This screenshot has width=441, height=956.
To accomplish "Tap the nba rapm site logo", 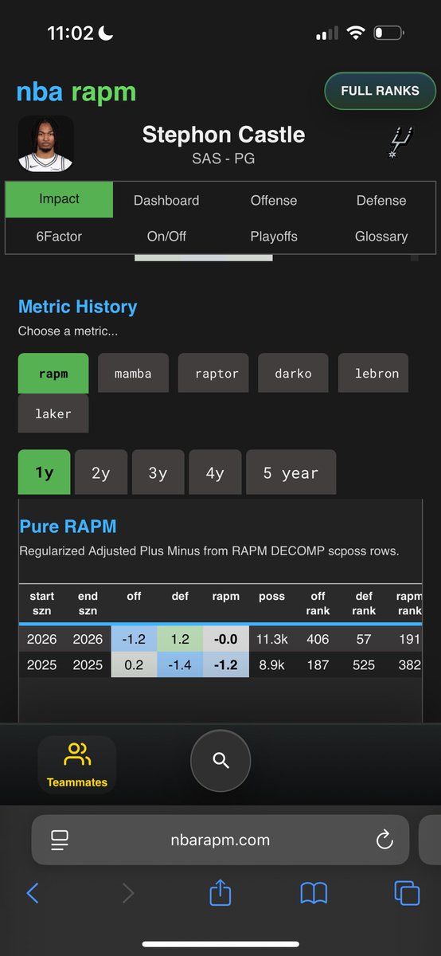I will (x=76, y=92).
